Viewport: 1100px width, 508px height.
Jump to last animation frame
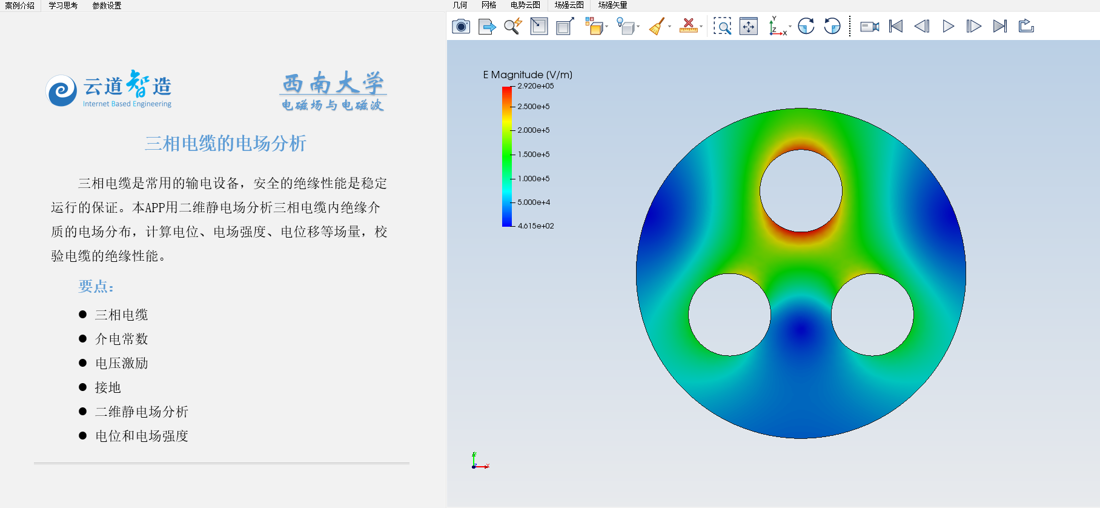coord(1000,26)
